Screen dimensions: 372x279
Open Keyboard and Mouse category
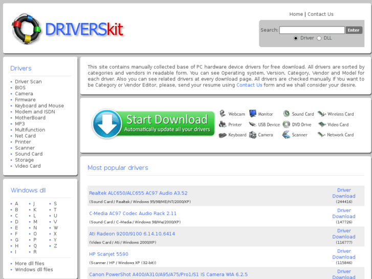[39, 105]
